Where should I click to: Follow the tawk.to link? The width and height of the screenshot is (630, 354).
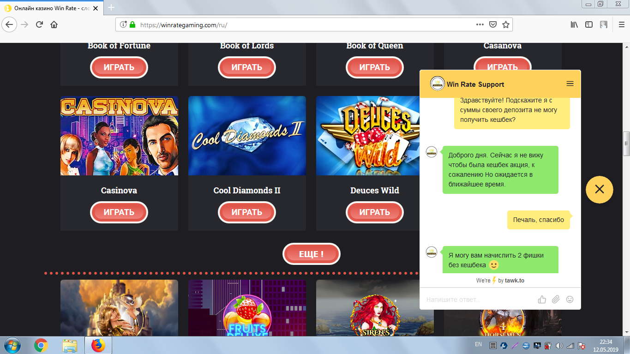pyautogui.click(x=515, y=281)
